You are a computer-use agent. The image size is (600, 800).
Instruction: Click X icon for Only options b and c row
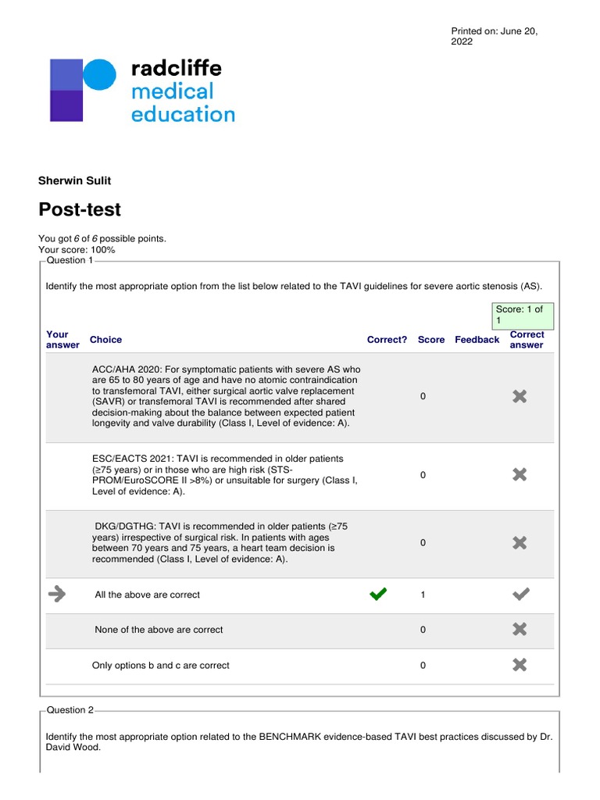tap(520, 666)
